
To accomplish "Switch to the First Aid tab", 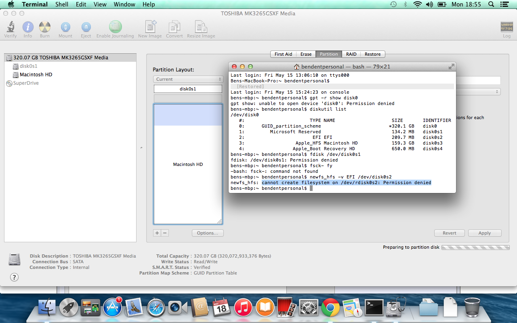I will pos(283,54).
